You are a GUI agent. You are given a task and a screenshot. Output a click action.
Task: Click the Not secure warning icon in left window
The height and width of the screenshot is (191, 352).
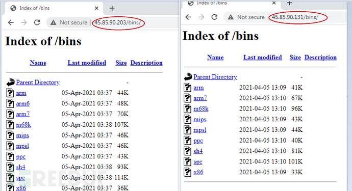point(53,22)
